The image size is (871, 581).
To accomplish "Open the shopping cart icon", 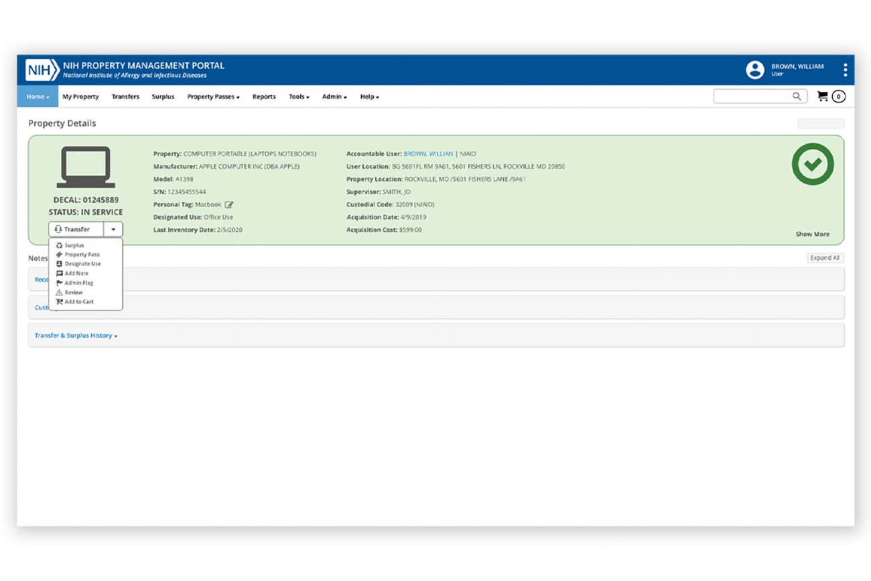I will 822,96.
